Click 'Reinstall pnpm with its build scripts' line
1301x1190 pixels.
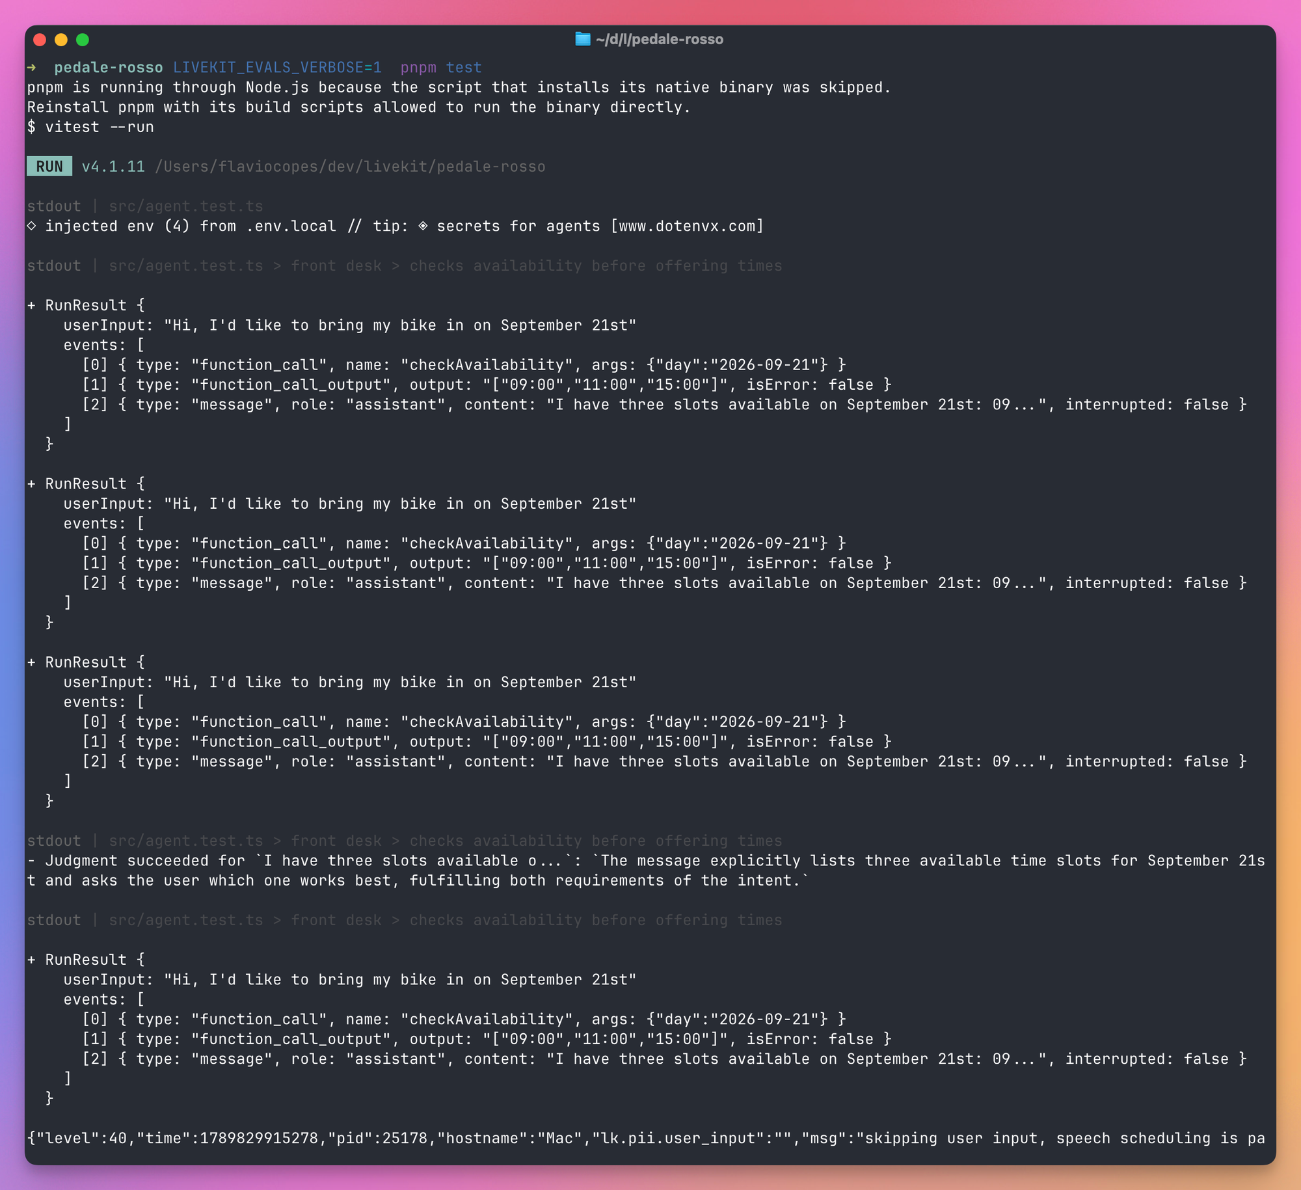coord(358,107)
